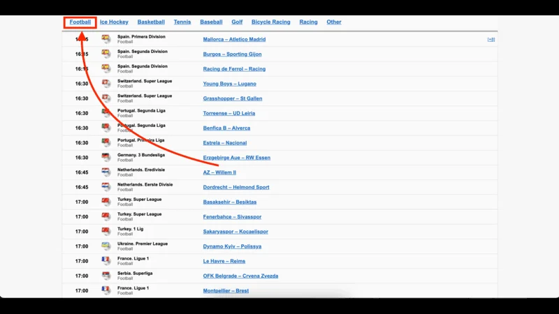Click the flag icon beside Young Boys – Lugano
559x314 pixels.
point(106,84)
